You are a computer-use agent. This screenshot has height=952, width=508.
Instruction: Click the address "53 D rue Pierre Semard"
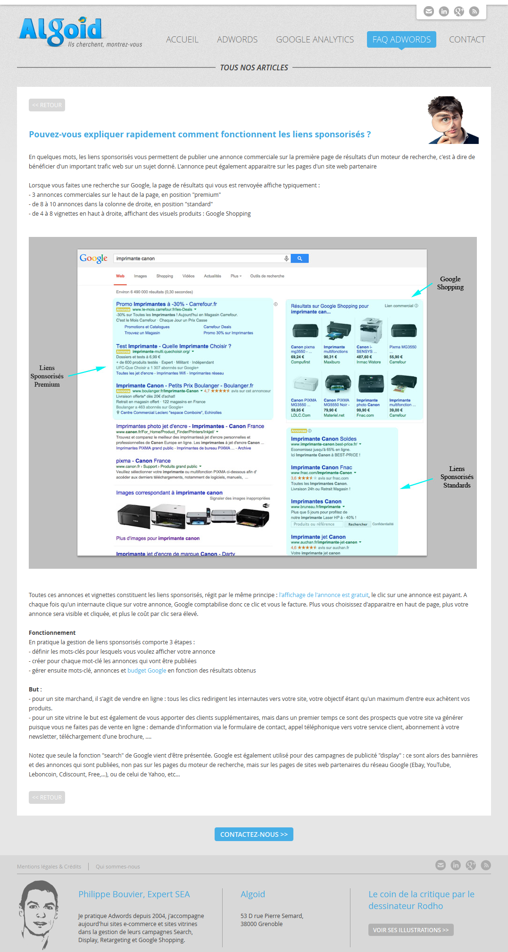coord(272,916)
